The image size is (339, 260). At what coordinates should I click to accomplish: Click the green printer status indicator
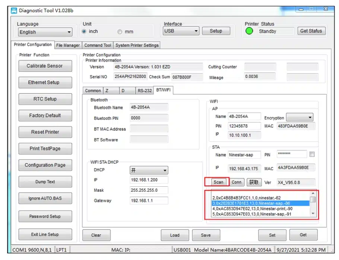tap(249, 31)
